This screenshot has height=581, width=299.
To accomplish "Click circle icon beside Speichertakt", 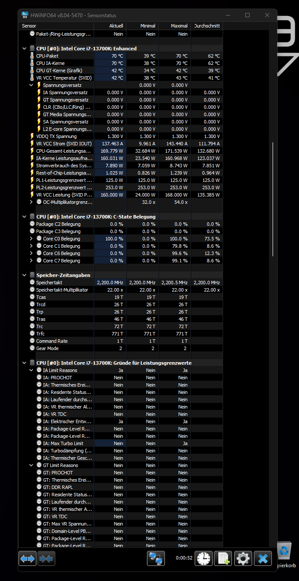I will pyautogui.click(x=32, y=283).
